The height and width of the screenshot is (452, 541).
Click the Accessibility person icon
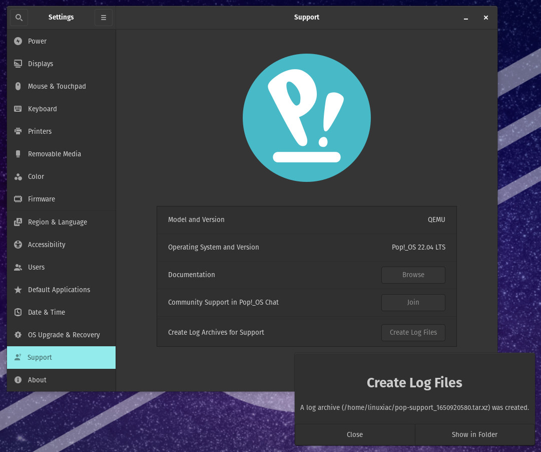[18, 245]
